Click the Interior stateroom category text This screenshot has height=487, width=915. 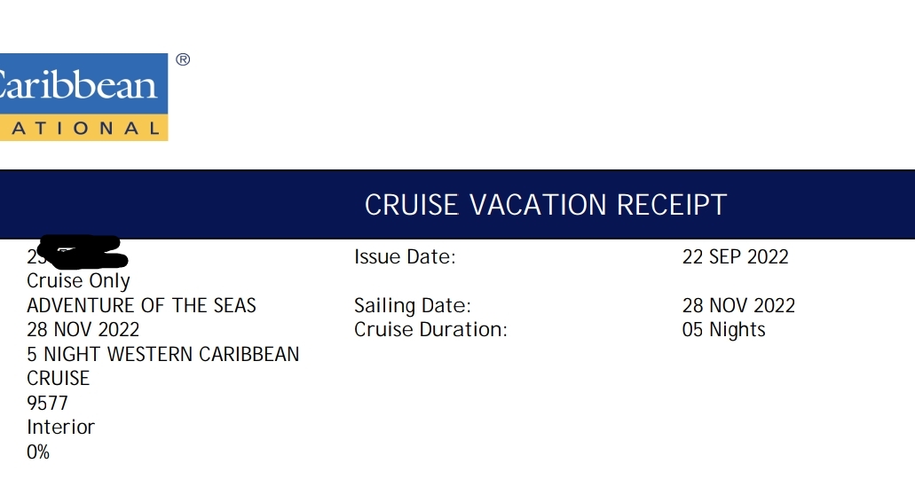click(x=60, y=427)
